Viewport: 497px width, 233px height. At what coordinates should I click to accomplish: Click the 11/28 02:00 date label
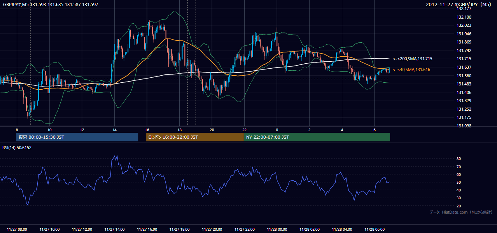click(309, 230)
